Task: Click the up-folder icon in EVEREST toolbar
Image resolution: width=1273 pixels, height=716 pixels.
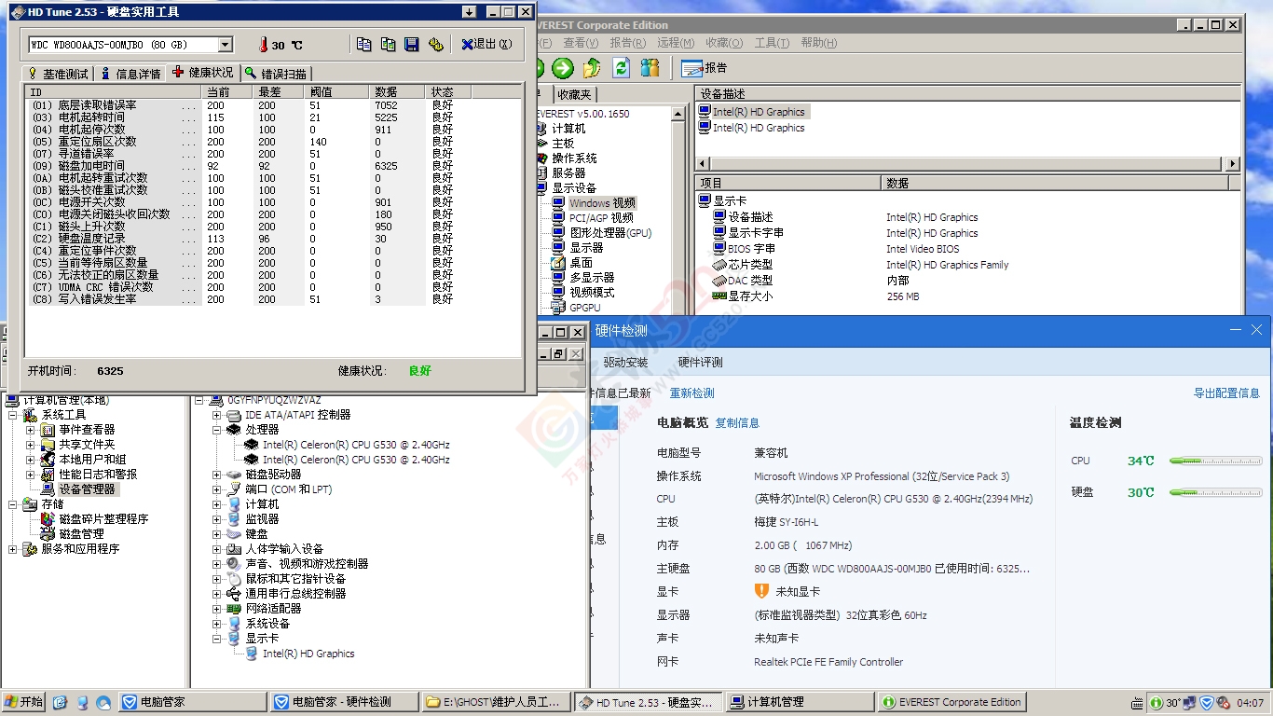Action: (x=592, y=67)
